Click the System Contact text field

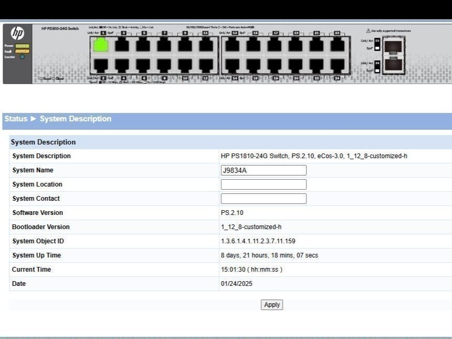263,199
